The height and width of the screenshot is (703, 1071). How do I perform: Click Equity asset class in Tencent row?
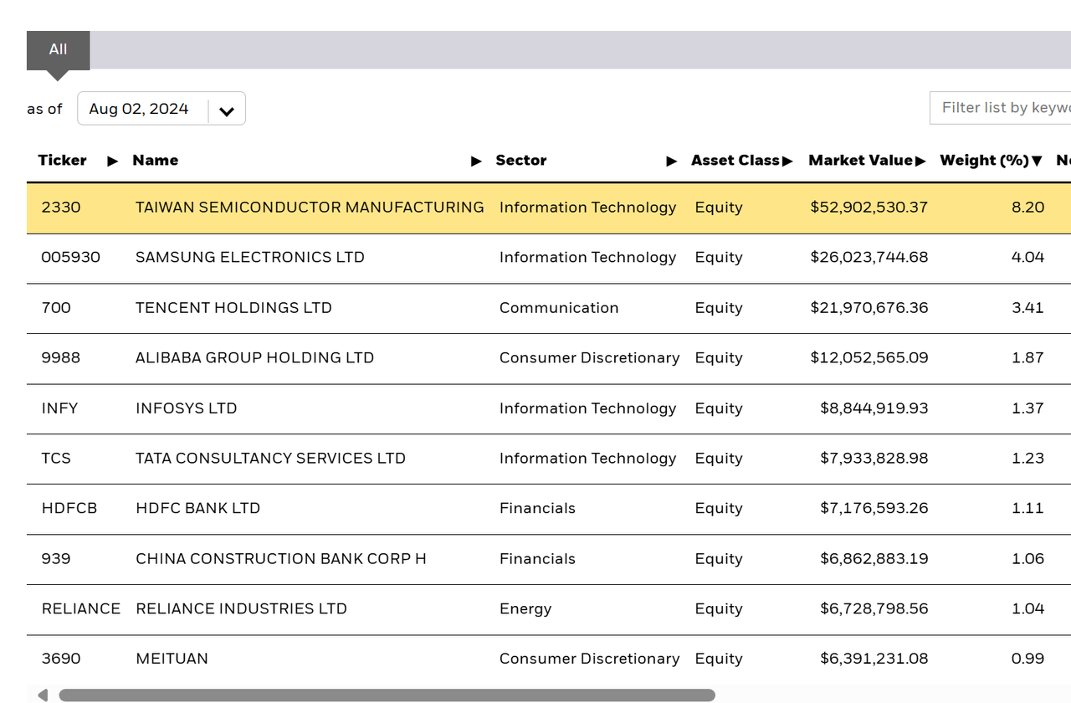719,308
